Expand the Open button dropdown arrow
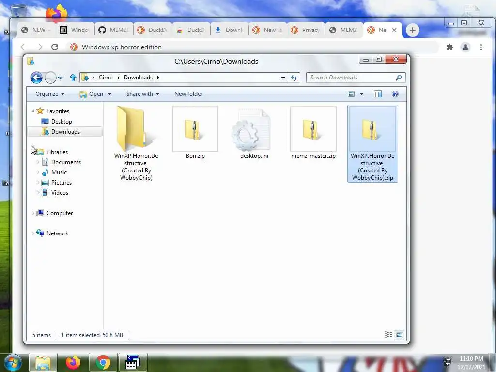 110,94
